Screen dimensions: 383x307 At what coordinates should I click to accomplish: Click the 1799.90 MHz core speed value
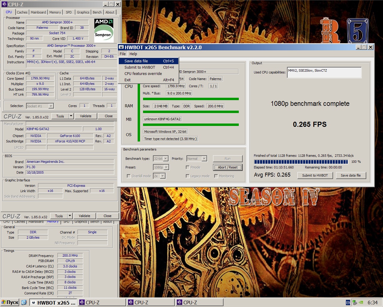(x=40, y=78)
